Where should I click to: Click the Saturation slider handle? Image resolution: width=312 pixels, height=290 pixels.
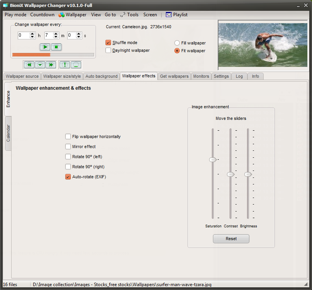[x=213, y=160]
